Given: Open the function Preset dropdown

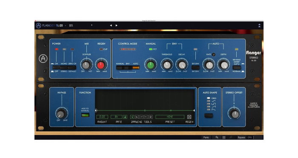Looking at the screenshot, I should pyautogui.click(x=170, y=117).
